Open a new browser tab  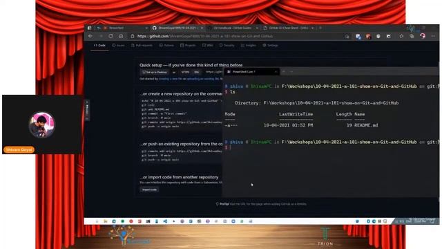pyautogui.click(x=320, y=28)
